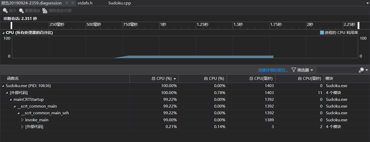Switch to the Sudoku.cpp tab
This screenshot has width=370, height=142.
click(120, 3)
